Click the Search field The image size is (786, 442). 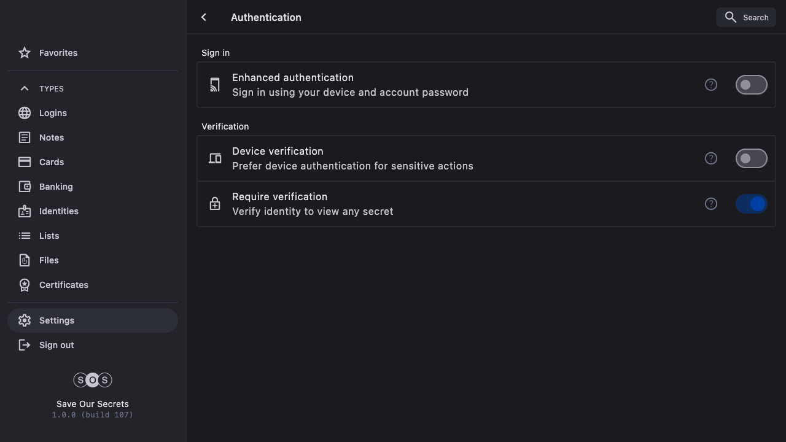[746, 17]
